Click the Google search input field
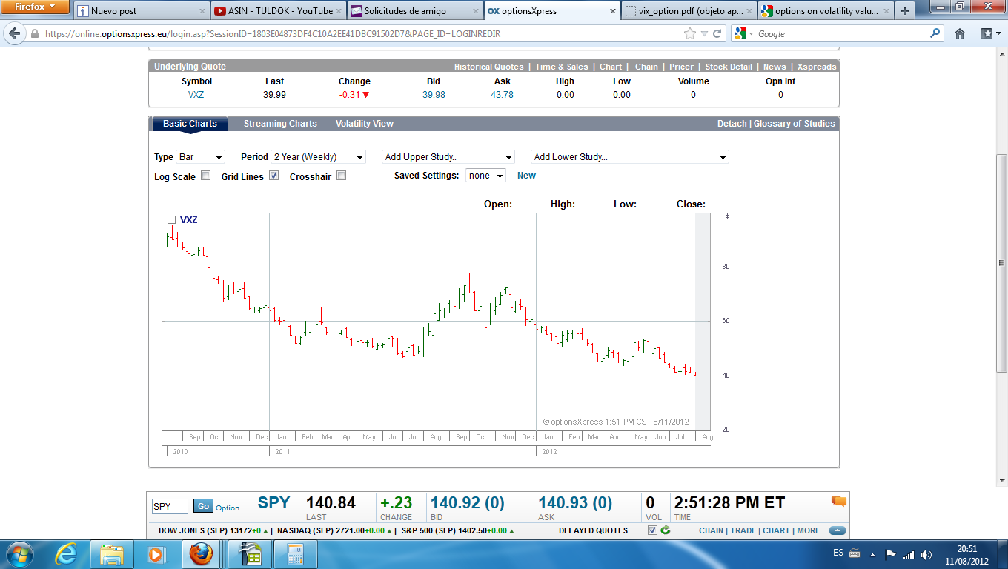The width and height of the screenshot is (1008, 569). (841, 33)
